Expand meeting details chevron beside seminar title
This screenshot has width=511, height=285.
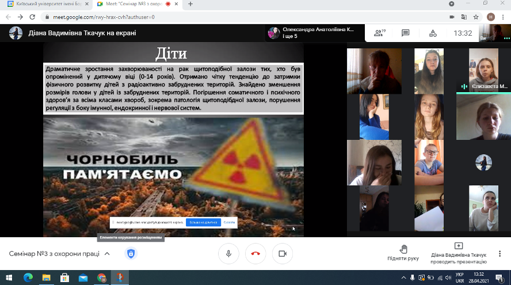pos(107,254)
